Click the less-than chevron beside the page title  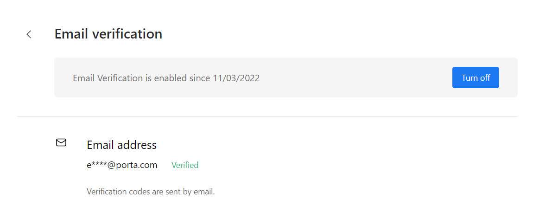pos(29,34)
